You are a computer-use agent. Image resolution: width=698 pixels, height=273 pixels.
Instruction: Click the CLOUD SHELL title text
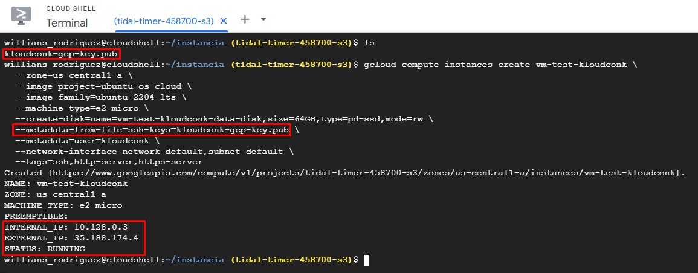coord(71,8)
